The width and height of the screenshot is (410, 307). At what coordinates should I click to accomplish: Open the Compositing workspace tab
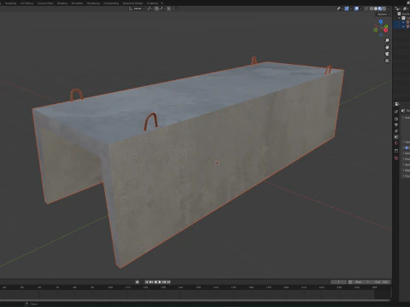(111, 3)
